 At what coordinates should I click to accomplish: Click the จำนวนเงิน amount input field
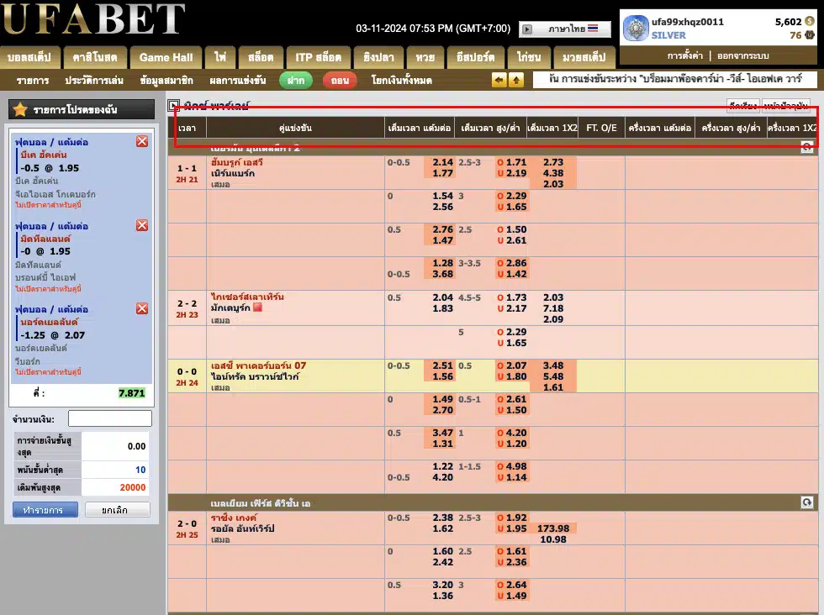(x=110, y=418)
